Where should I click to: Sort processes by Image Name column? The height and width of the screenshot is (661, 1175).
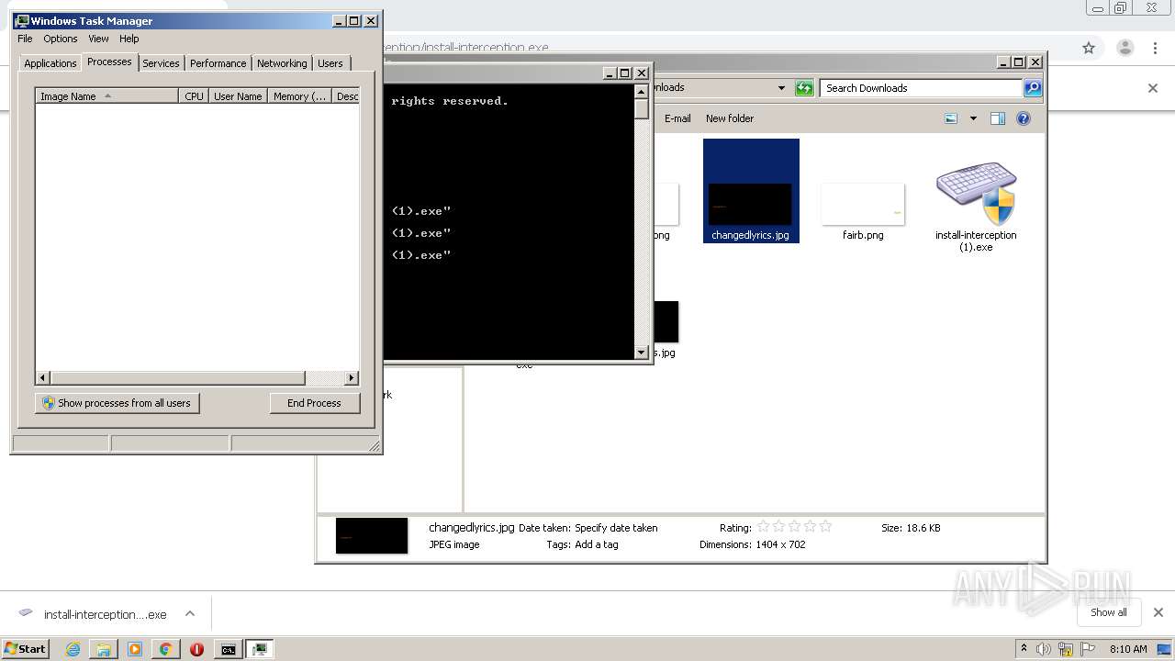tap(106, 95)
